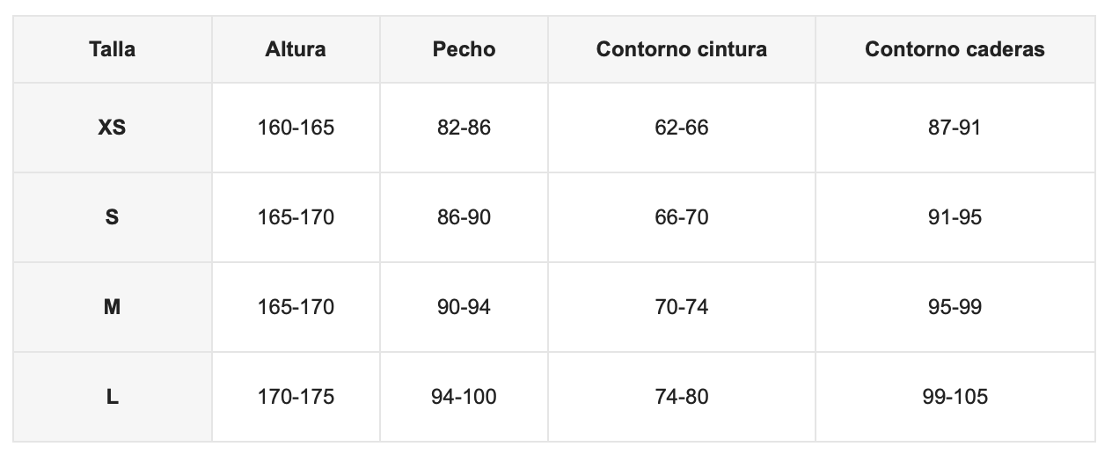The height and width of the screenshot is (454, 1112).
Task: Click the 62-66 waist cell
Action: coord(682,128)
